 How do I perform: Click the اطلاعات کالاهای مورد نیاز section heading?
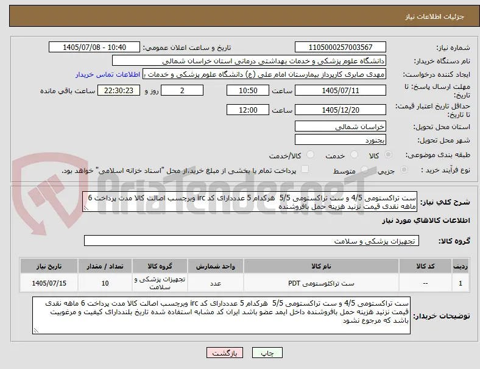pos(426,220)
